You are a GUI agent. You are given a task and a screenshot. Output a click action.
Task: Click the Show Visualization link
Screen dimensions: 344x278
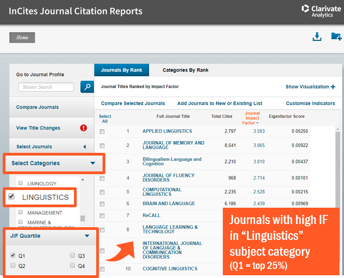click(x=307, y=87)
